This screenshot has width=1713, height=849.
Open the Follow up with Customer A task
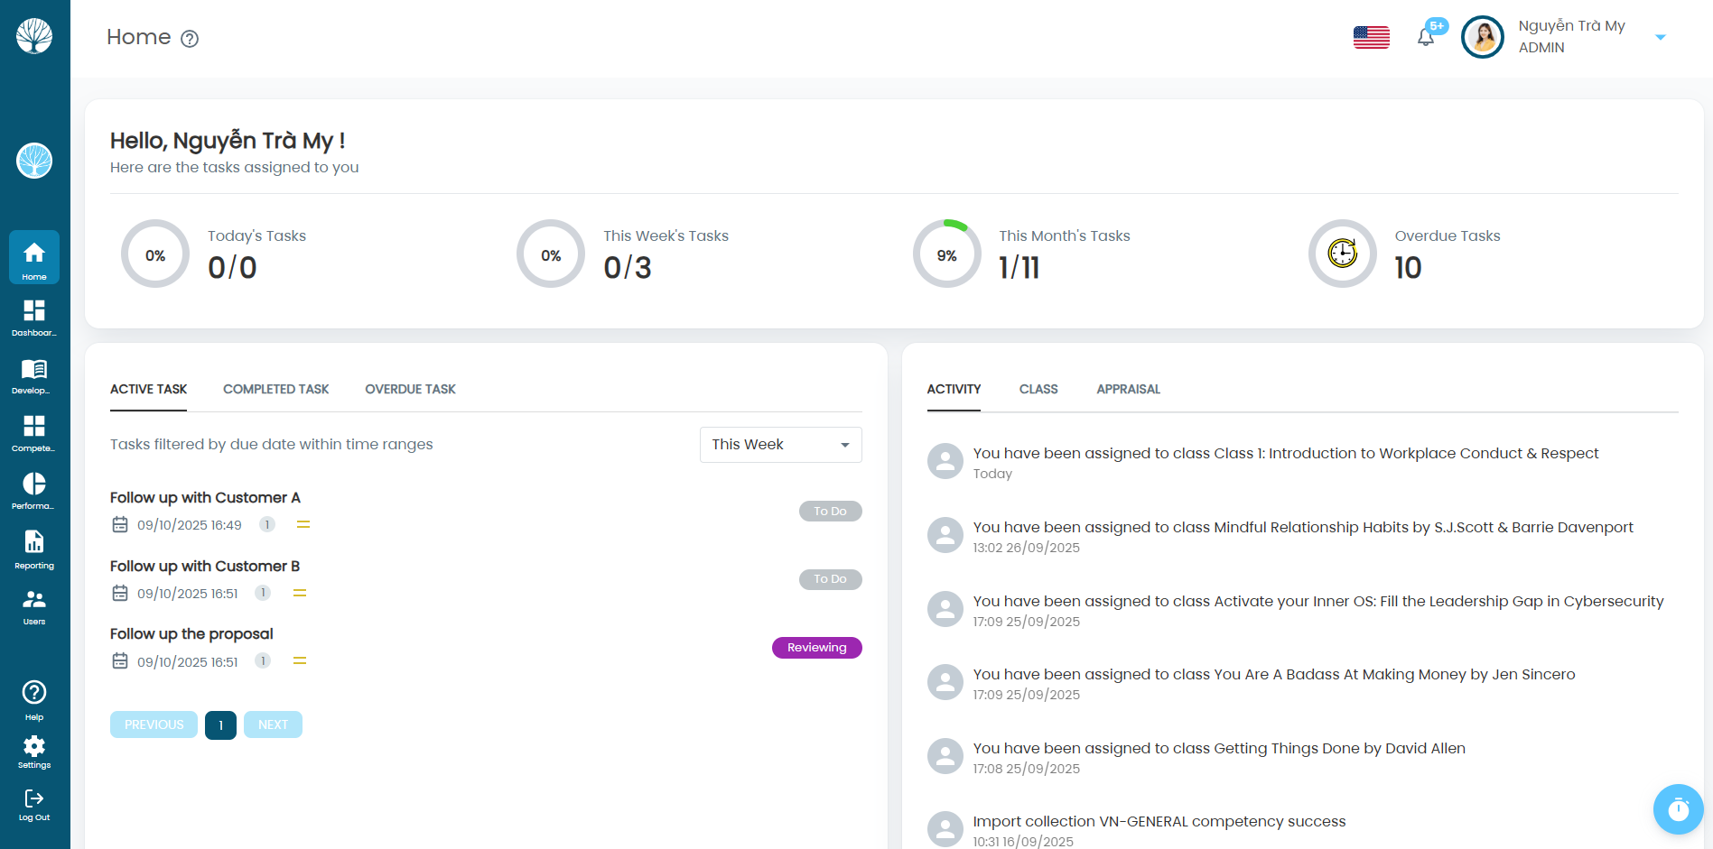[205, 498]
